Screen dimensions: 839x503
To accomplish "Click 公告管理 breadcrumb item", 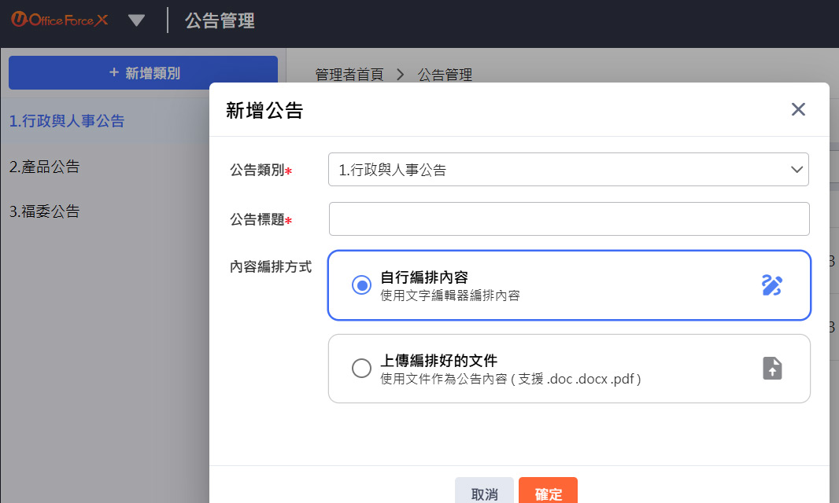I will 445,75.
